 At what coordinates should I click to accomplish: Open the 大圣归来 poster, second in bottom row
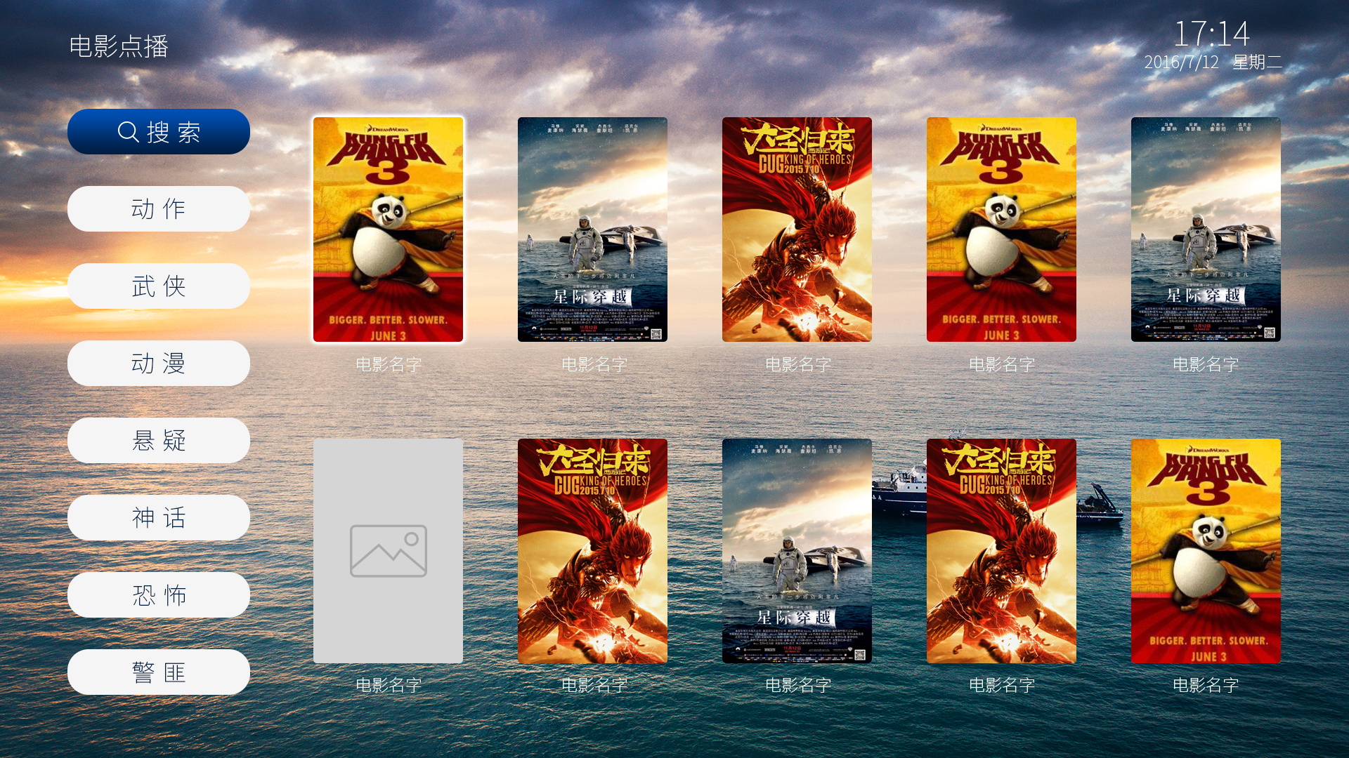[x=592, y=551]
